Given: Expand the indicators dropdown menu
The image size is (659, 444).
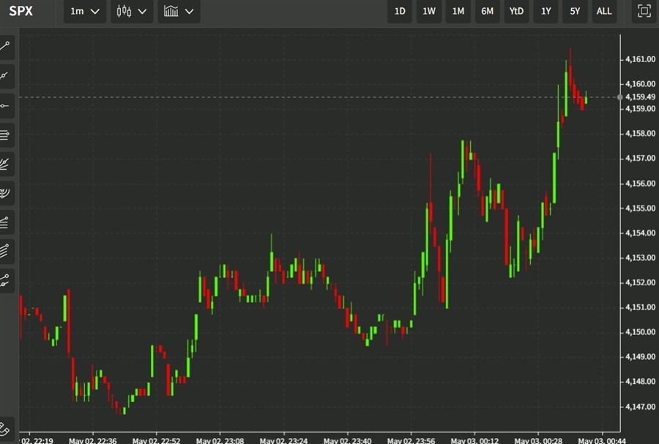Looking at the screenshot, I should pos(179,11).
